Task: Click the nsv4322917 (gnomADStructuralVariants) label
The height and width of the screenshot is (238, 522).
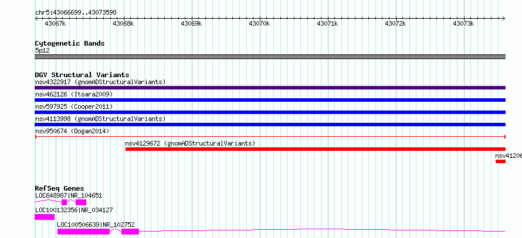Action: 100,82
